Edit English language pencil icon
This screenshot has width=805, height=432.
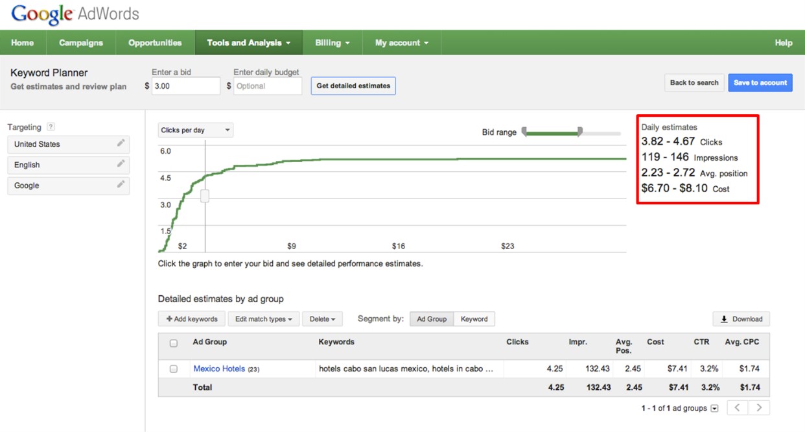pos(121,164)
